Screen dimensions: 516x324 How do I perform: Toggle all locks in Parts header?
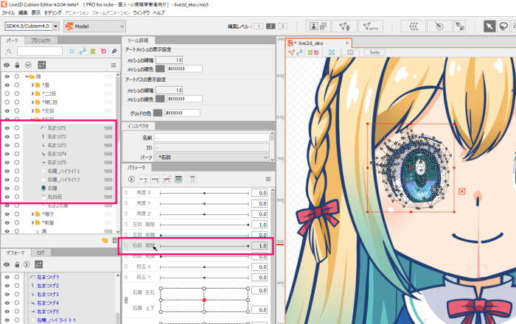tap(18, 66)
